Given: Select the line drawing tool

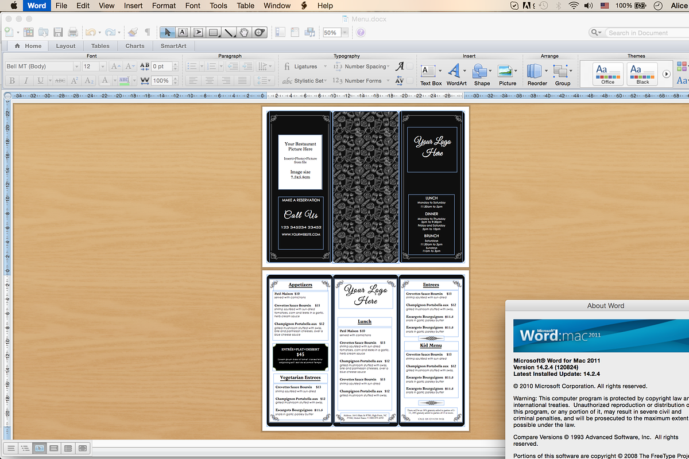Looking at the screenshot, I should pyautogui.click(x=229, y=33).
